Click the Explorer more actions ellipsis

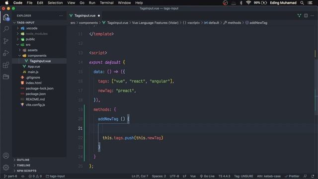[x=61, y=15]
